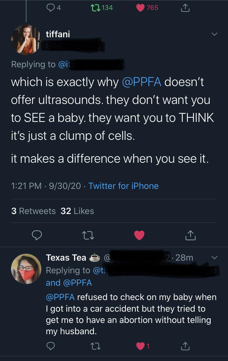Share Texas Tea's reply

[x=185, y=346]
